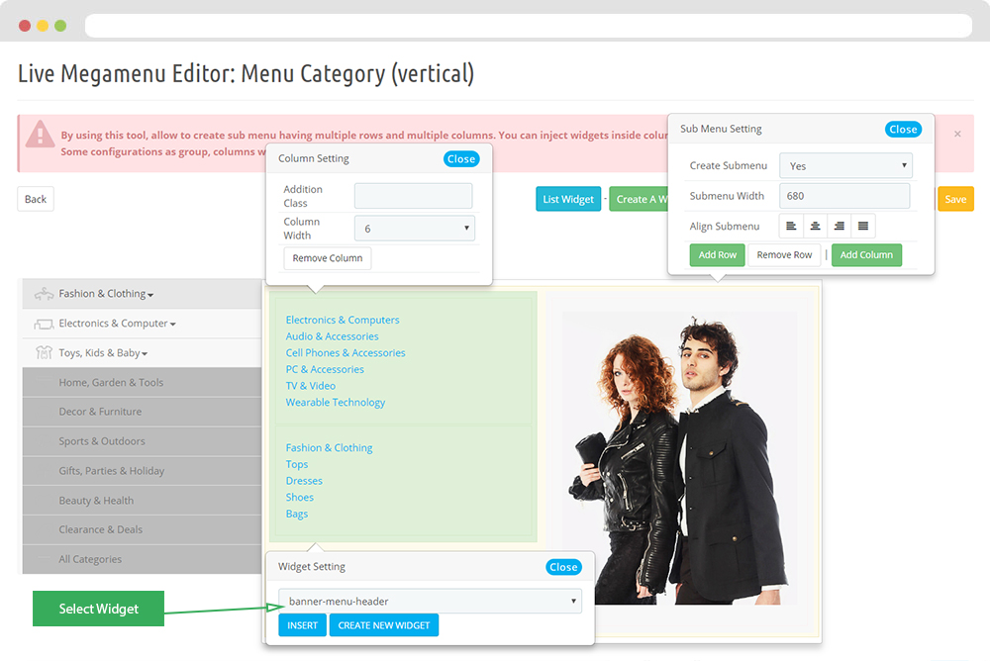Click the INSERT widget button

point(302,625)
